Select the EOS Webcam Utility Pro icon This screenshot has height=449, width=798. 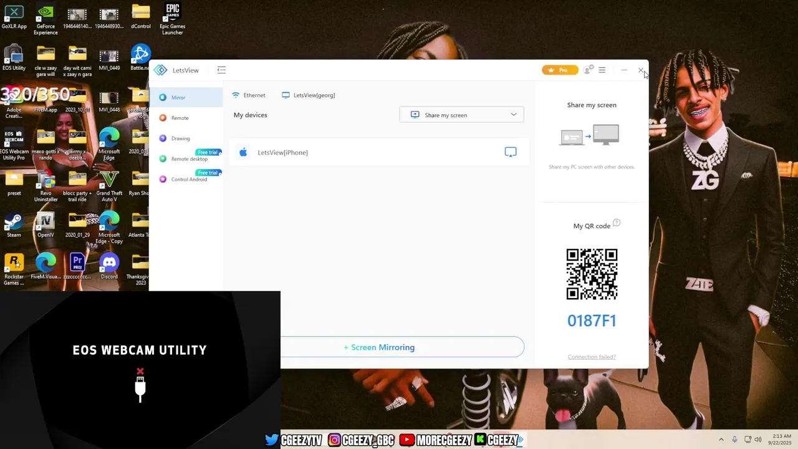pyautogui.click(x=14, y=145)
